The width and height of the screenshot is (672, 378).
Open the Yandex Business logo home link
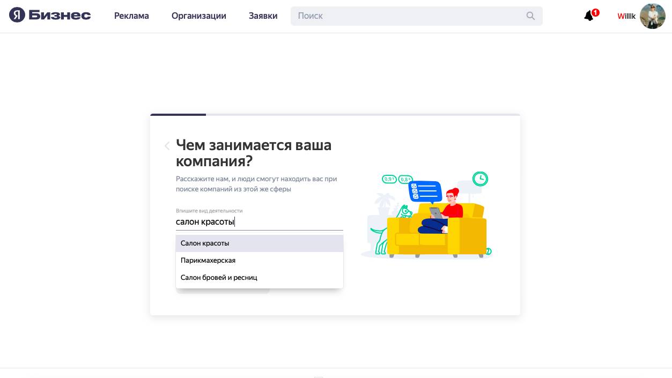click(x=50, y=16)
